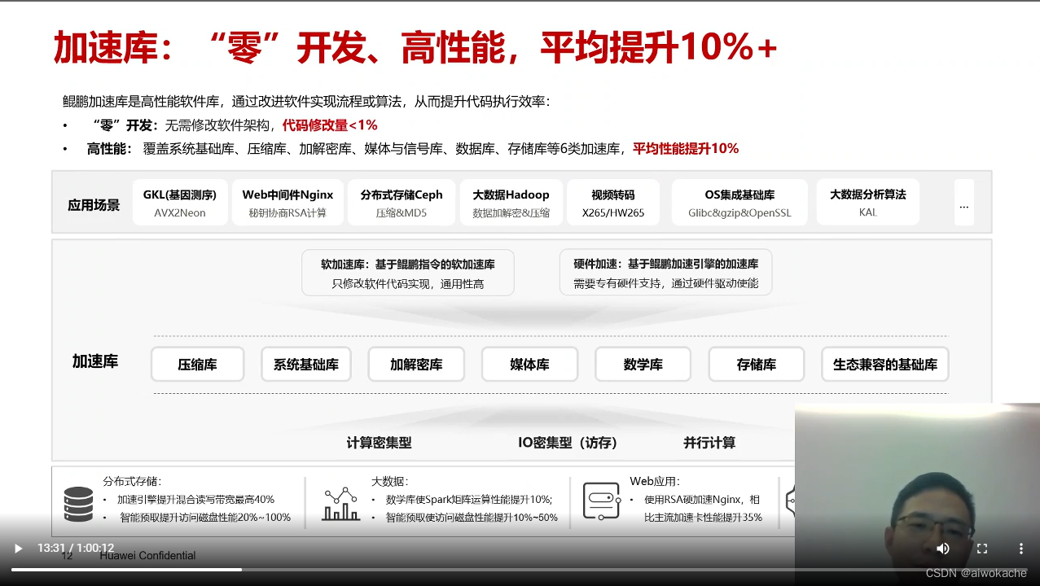Click the IO密集型（访存） label
1040x586 pixels.
[568, 443]
